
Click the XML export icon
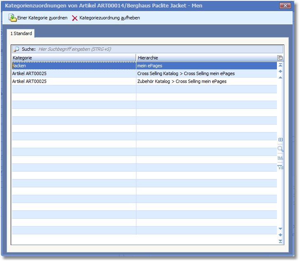pos(280,158)
